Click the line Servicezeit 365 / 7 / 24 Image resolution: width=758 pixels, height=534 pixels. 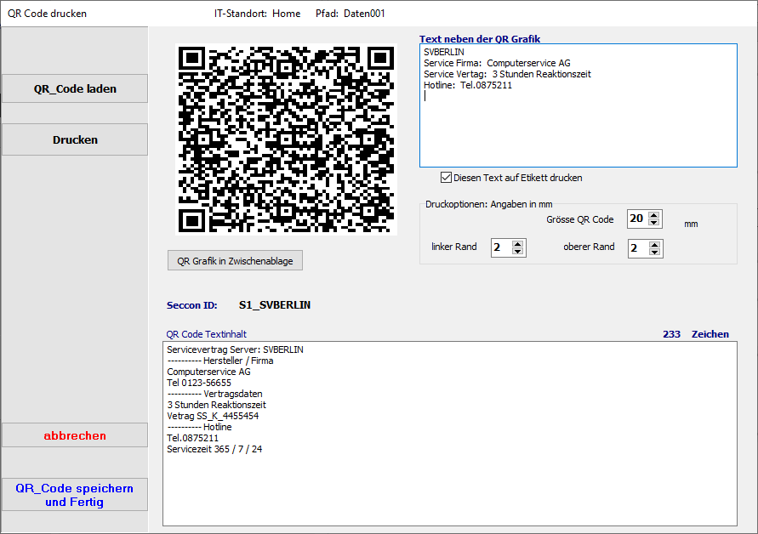214,449
